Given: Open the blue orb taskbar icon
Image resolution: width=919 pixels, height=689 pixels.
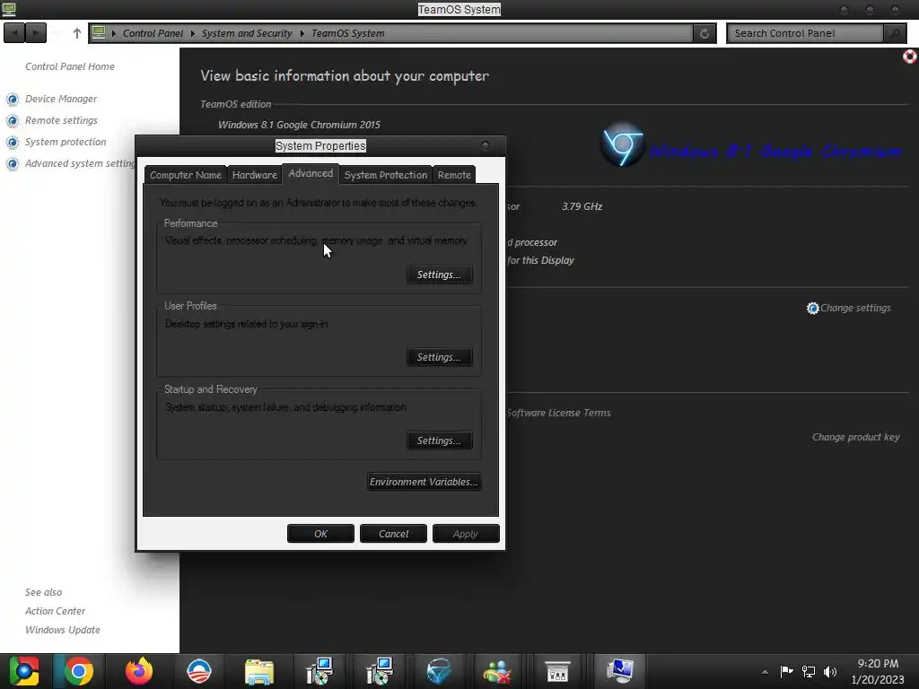Looking at the screenshot, I should pyautogui.click(x=438, y=671).
